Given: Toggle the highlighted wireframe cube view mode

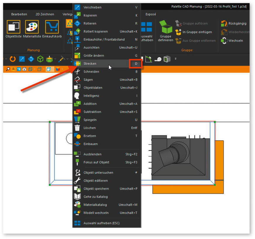Looking at the screenshot, I should pyautogui.click(x=49, y=69).
